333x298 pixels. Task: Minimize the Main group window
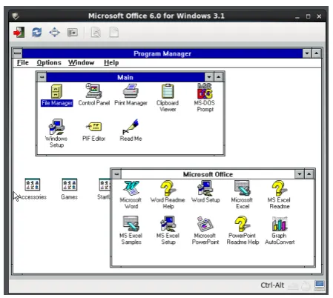coord(209,77)
